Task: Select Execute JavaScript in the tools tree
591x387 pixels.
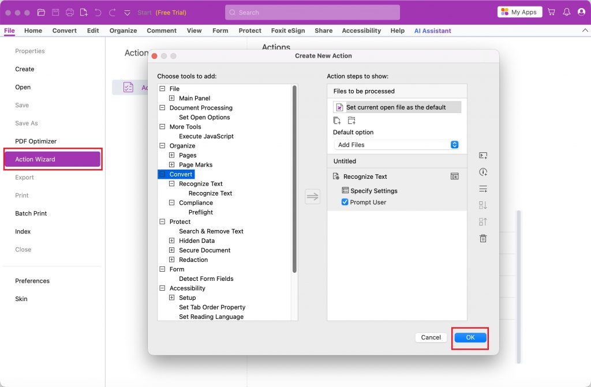Action: pyautogui.click(x=206, y=136)
